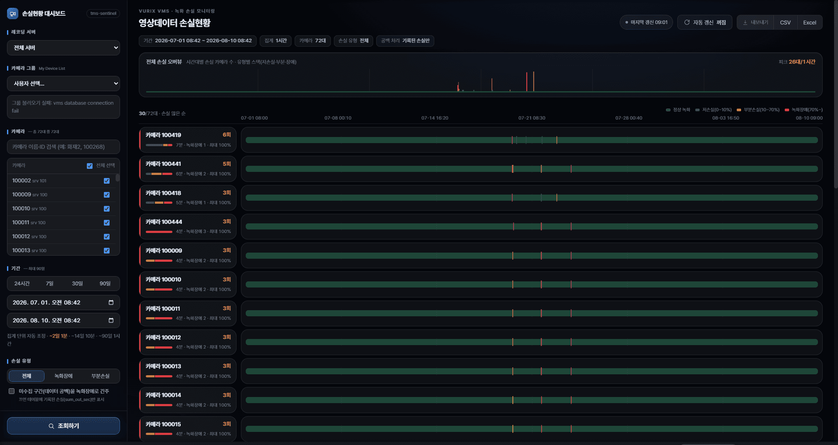Open the 사용자 선택 camera group dropdown
The image size is (838, 445).
coord(63,83)
